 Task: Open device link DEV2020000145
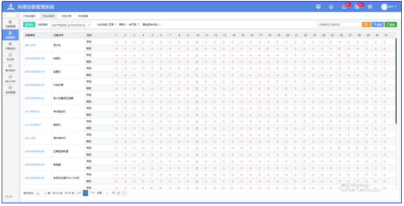click(x=34, y=178)
